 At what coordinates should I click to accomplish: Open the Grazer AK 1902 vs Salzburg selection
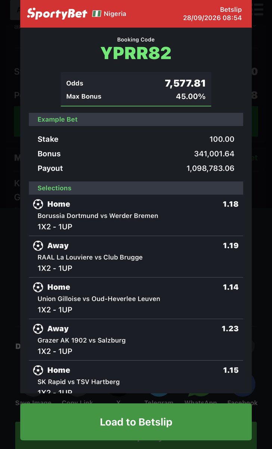click(x=136, y=340)
